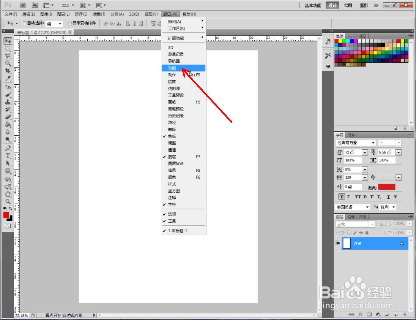Viewport: 416px width, 320px height.
Task: Choose 历史记录 from the Window menu
Action: [184, 116]
